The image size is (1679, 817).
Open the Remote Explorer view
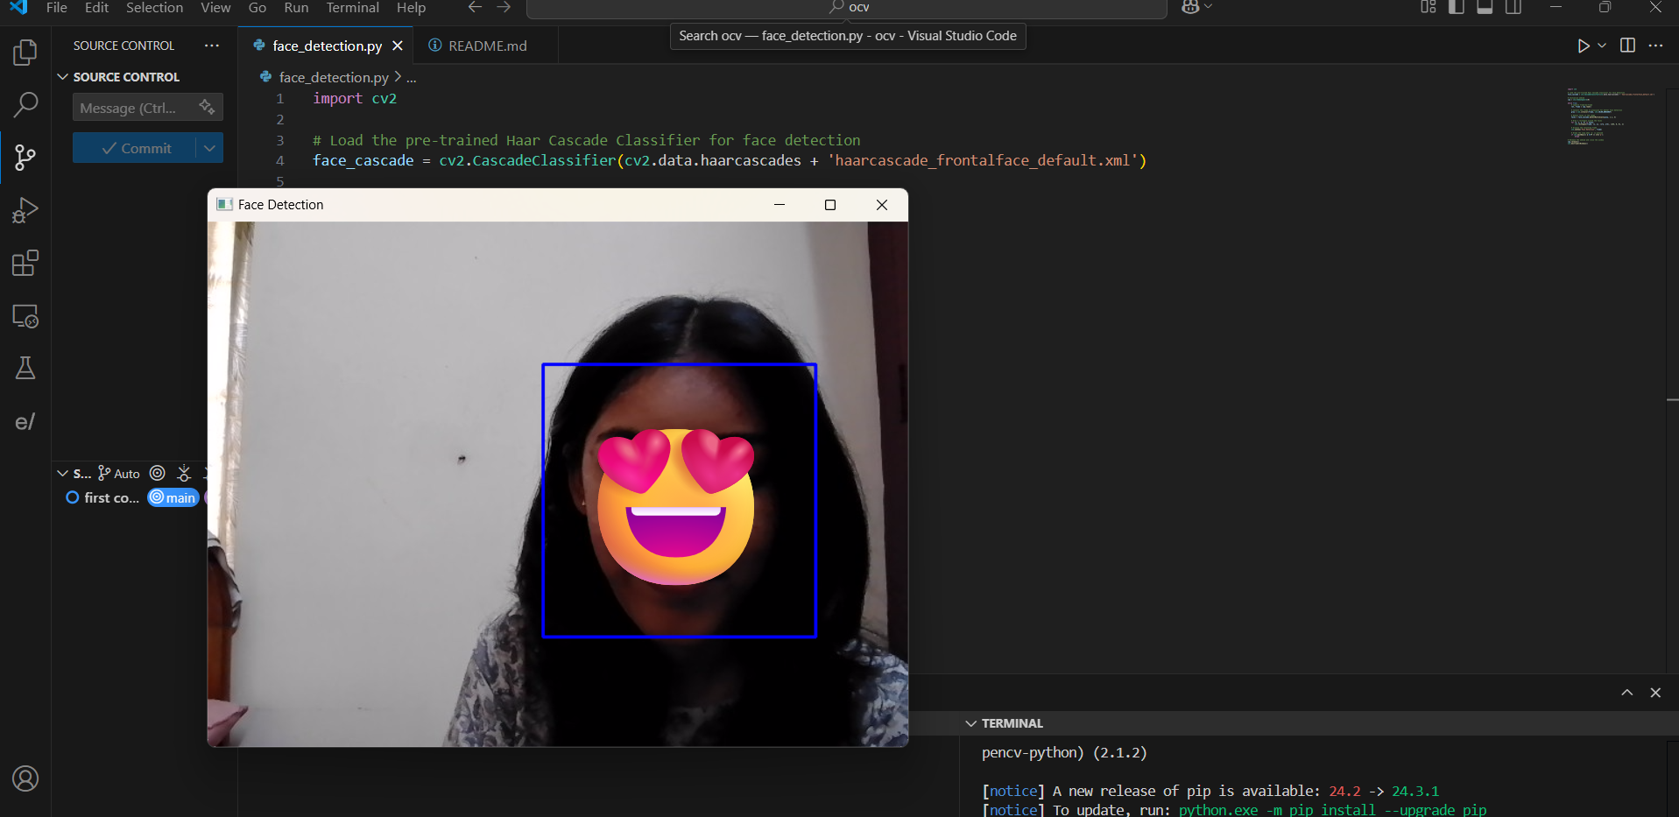point(25,316)
